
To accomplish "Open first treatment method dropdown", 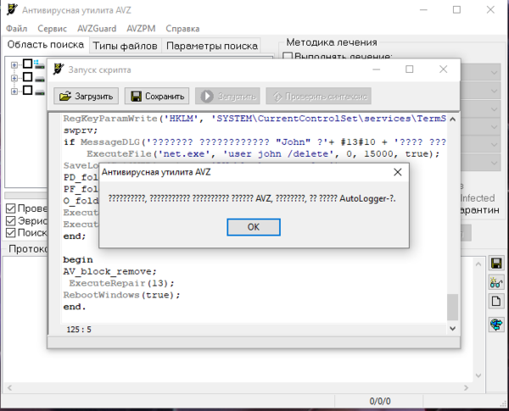I will click(x=495, y=72).
